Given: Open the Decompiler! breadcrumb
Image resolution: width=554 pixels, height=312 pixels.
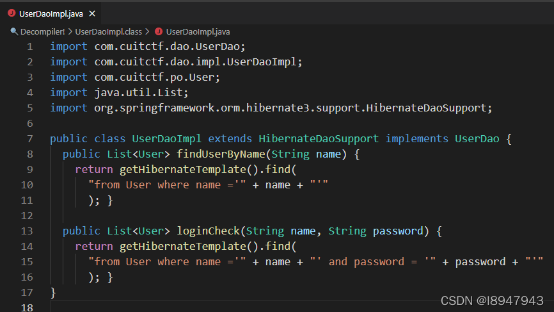Looking at the screenshot, I should coord(42,31).
